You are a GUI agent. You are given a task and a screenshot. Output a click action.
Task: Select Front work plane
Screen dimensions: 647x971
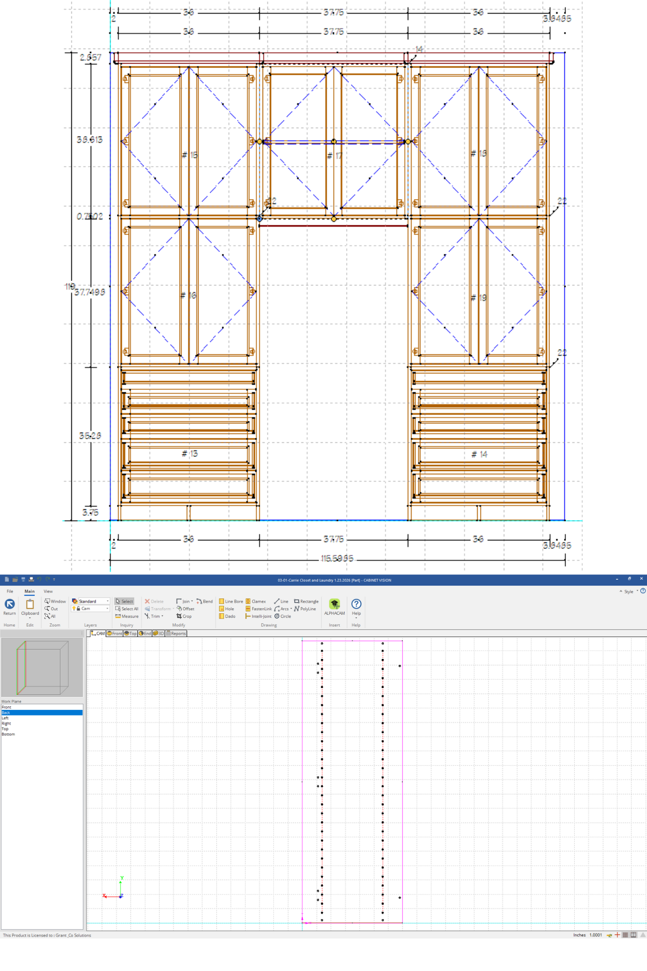click(x=42, y=707)
